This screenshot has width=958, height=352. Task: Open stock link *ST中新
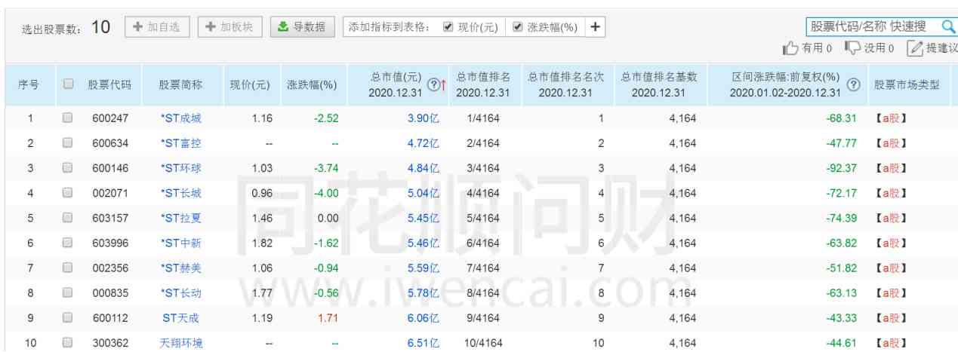tap(180, 243)
